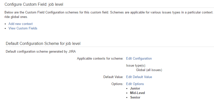Viewport: 214px width, 103px height.
Task: Click the 'Default Value:' label
Action: 113,77
